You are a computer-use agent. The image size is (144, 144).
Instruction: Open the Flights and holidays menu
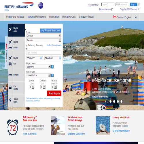click(x=15, y=17)
